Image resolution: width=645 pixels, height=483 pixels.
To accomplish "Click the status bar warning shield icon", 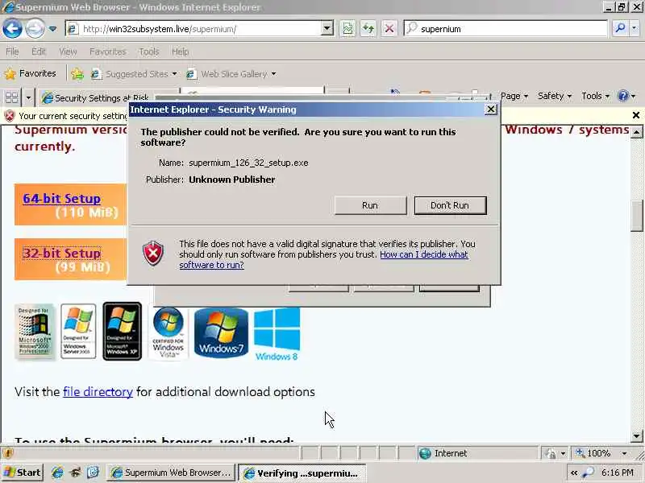I will pos(8,453).
